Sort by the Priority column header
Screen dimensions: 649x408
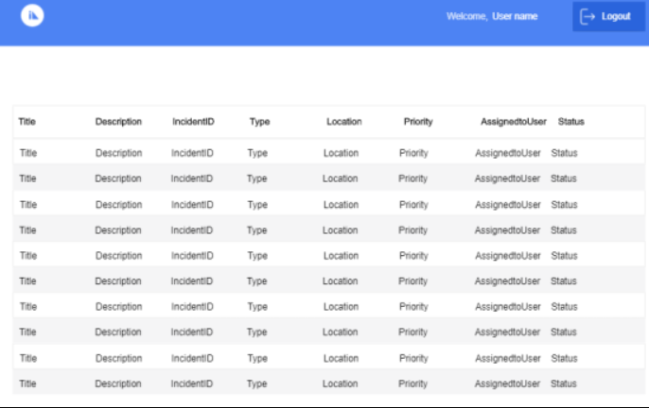(x=418, y=122)
